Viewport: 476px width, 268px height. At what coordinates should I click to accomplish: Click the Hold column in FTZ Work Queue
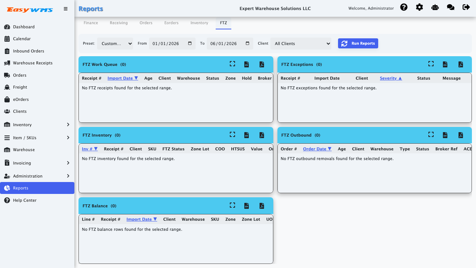tap(247, 78)
